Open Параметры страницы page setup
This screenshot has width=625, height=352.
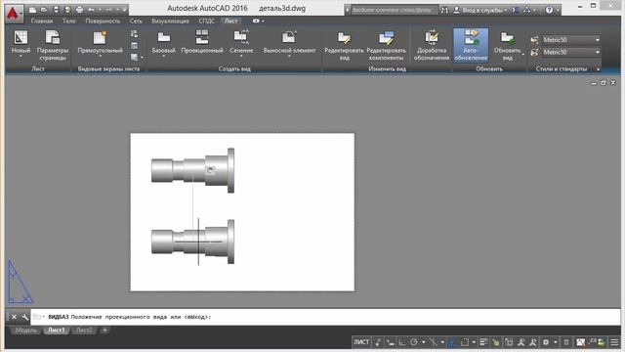[x=53, y=45]
